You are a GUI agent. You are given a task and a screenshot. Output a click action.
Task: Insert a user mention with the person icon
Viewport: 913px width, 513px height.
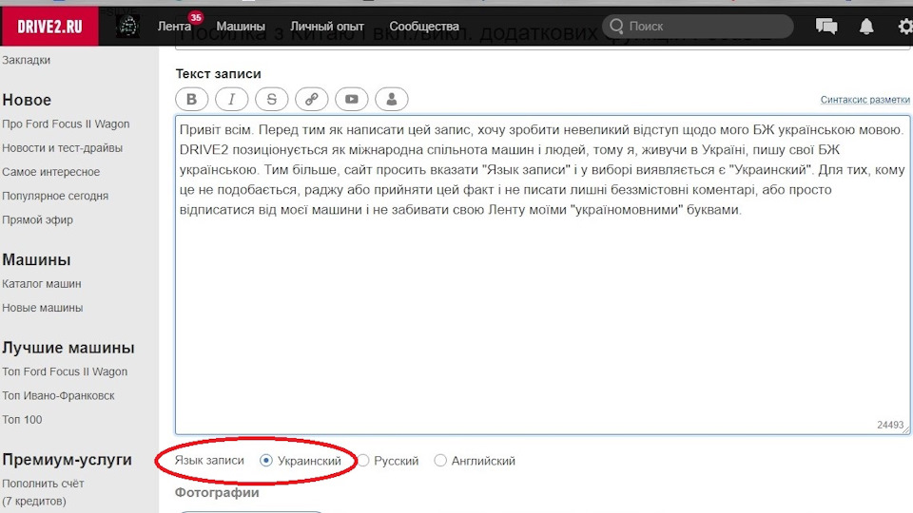coord(391,99)
